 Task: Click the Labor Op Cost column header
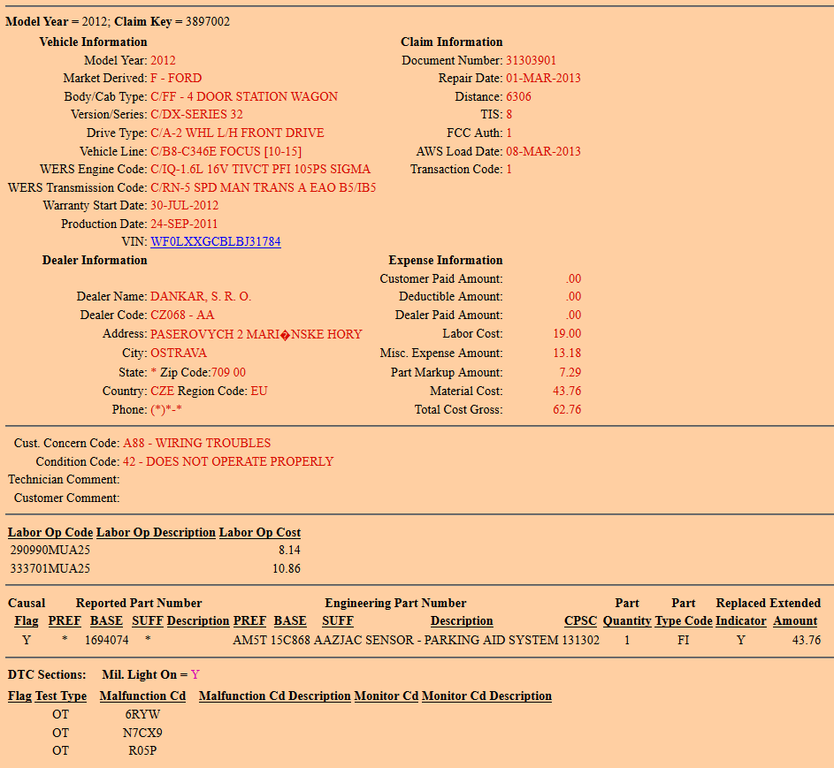tap(260, 532)
